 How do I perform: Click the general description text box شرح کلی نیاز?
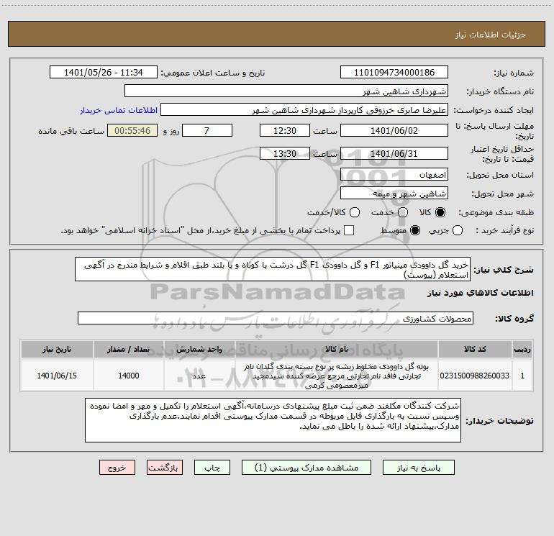273,269
